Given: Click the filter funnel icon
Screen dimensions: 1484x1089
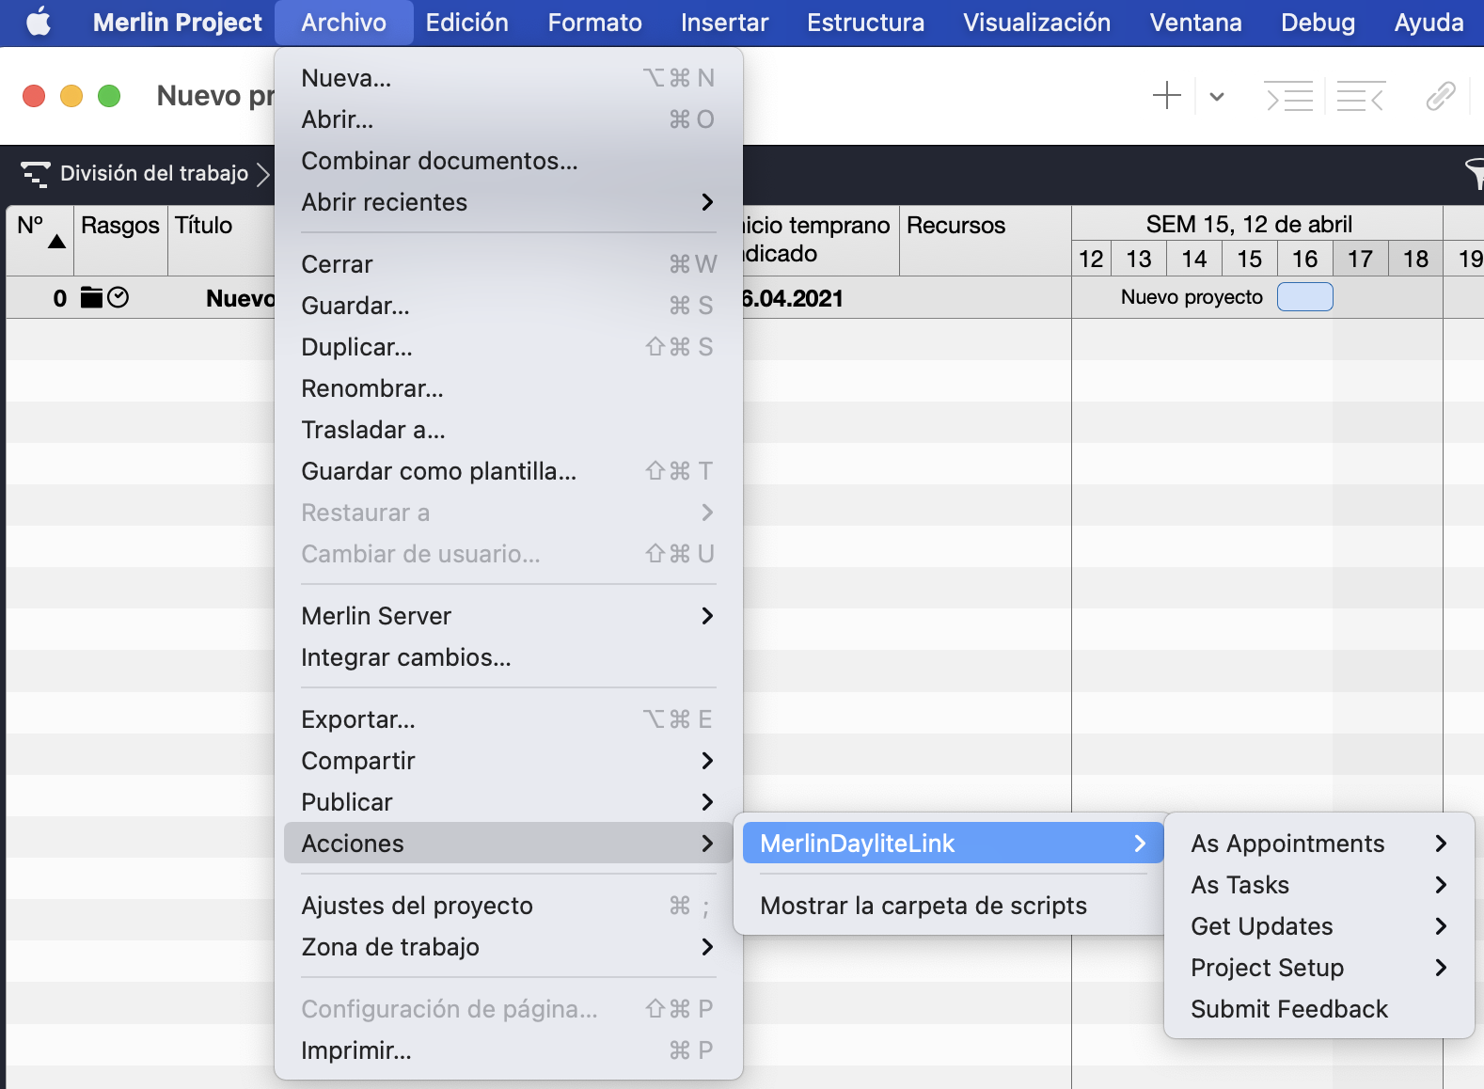Looking at the screenshot, I should pos(1474,174).
